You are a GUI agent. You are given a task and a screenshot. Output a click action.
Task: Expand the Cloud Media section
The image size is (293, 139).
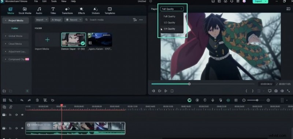click(x=5, y=44)
